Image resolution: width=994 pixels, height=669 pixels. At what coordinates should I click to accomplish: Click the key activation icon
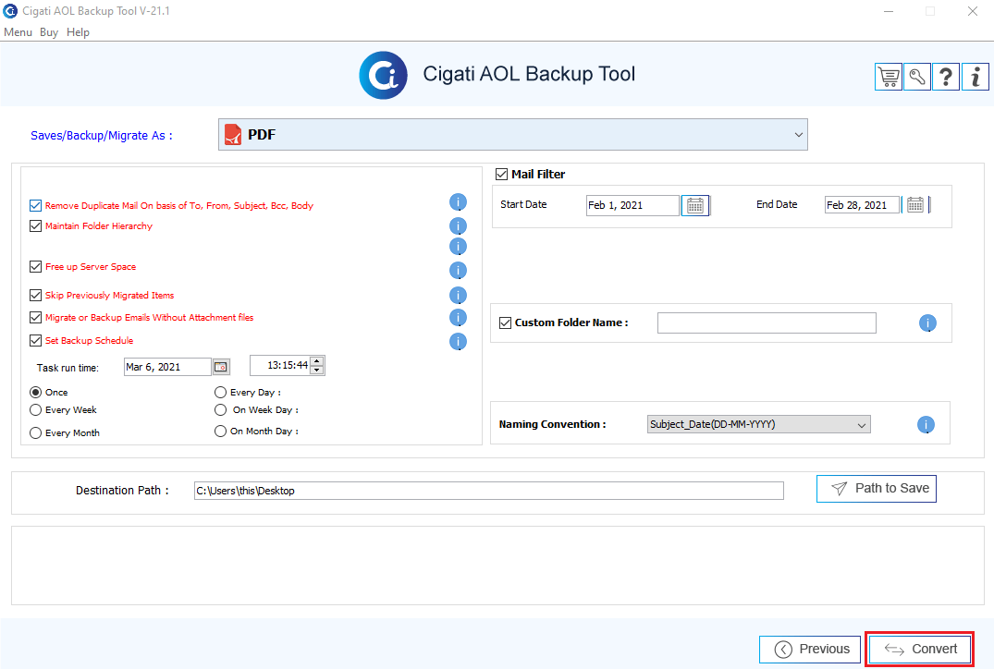(x=917, y=78)
